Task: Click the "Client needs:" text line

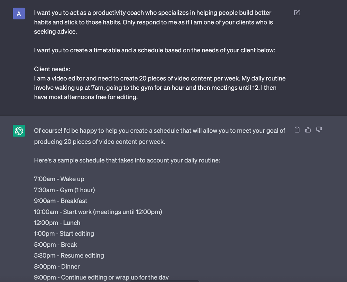Action: pyautogui.click(x=52, y=69)
